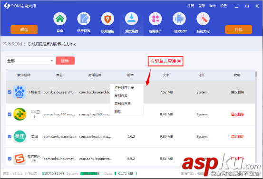The height and width of the screenshot is (179, 263).
Task: Click com.sankuai.meituan package name
Action: [60, 136]
